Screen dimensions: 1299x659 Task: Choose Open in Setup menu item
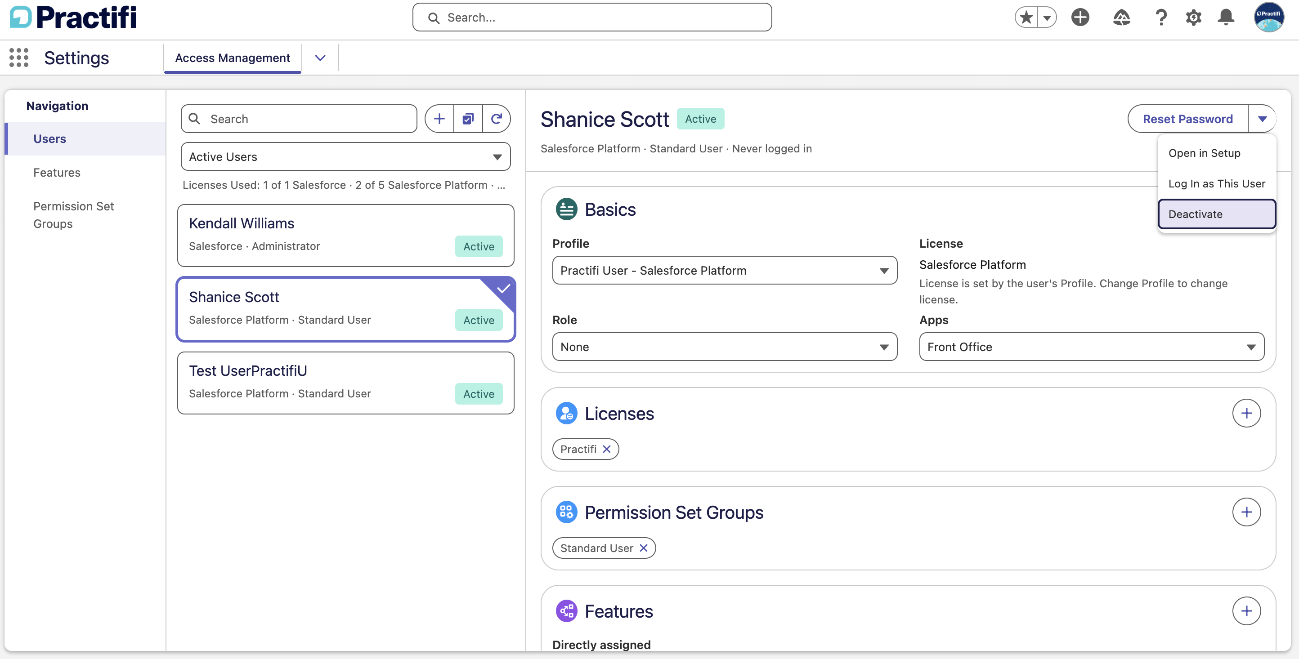[x=1217, y=153]
